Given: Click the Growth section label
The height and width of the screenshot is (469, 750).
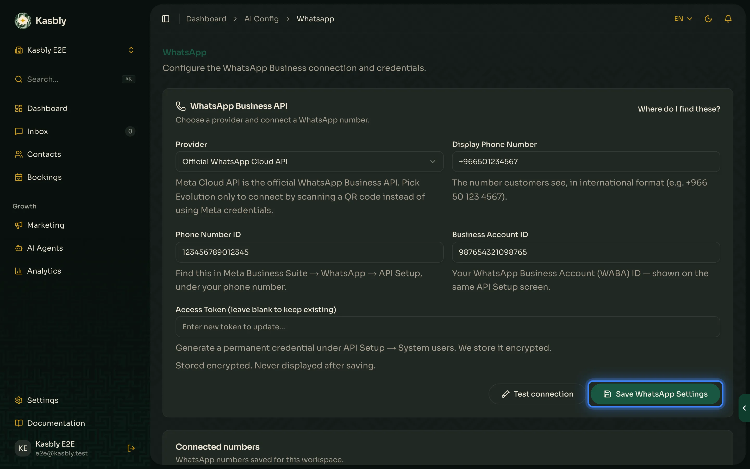Looking at the screenshot, I should tap(24, 206).
